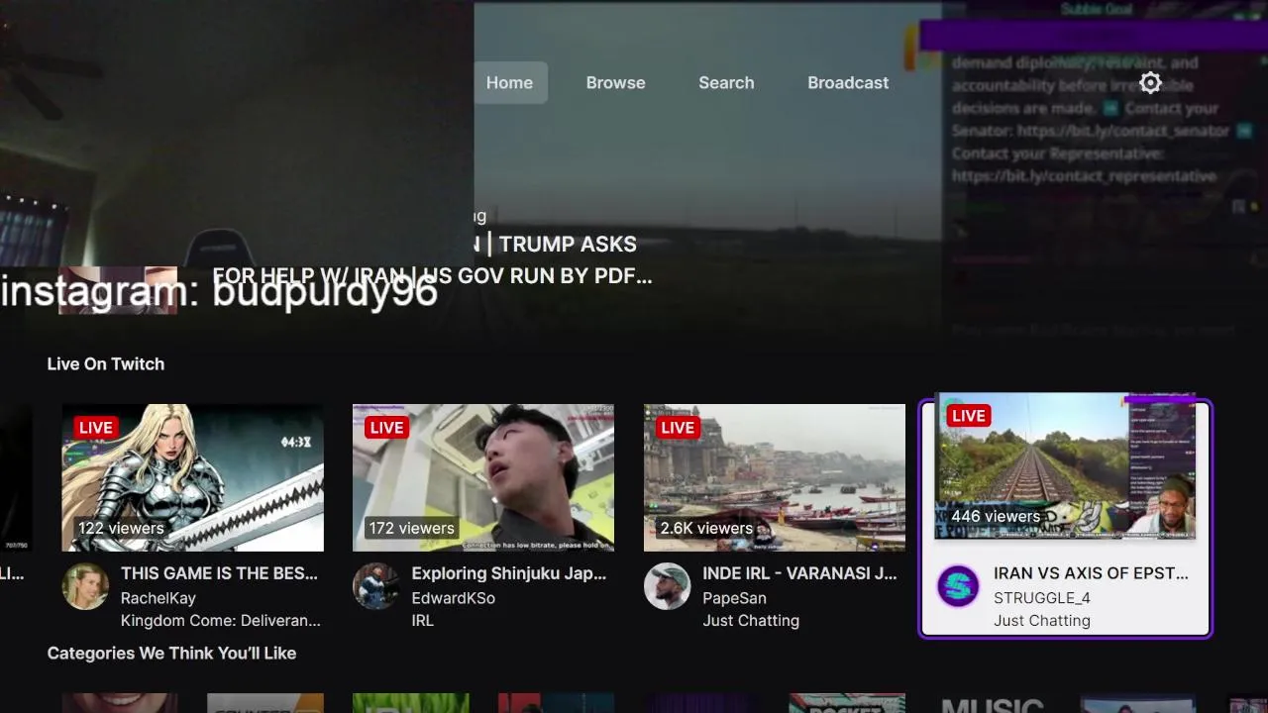Play the STRUGGLE_4 railway stream thumbnail

[x=1065, y=465]
